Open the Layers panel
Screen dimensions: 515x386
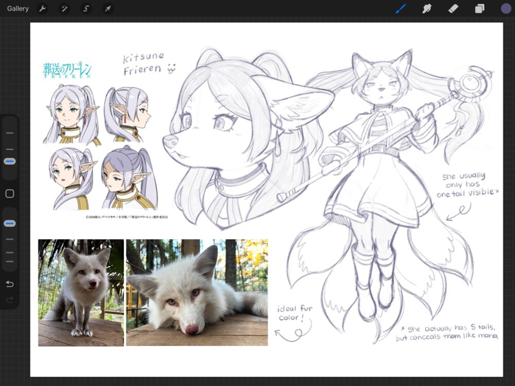(479, 9)
